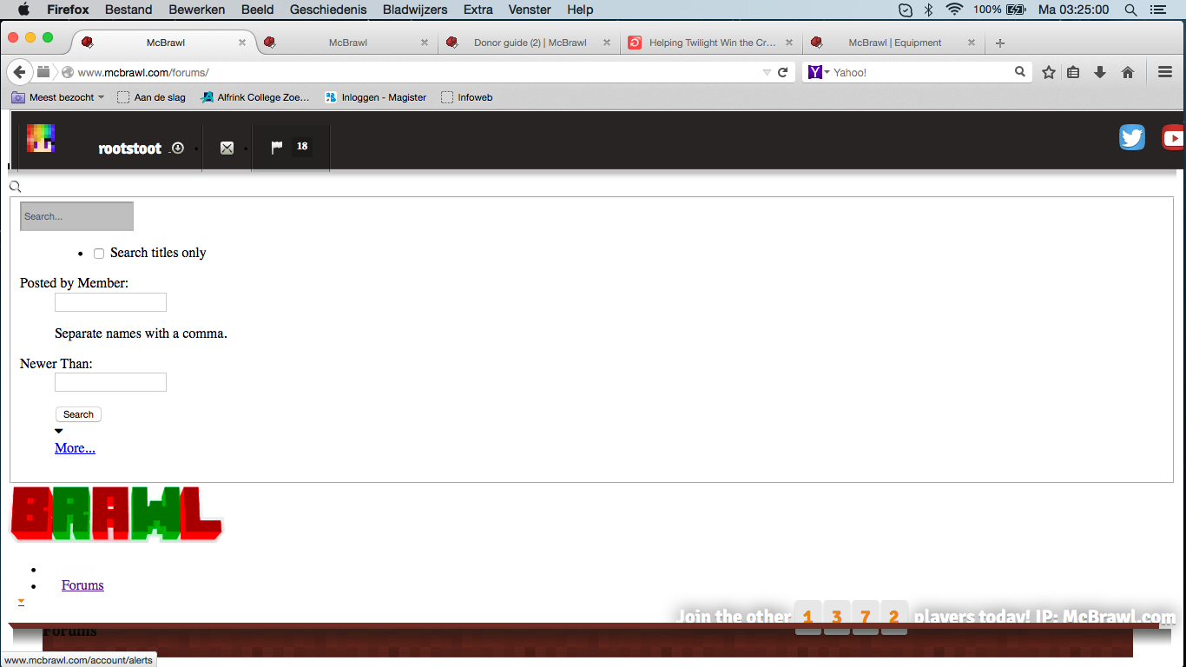
Task: Click the Wi-Fi status icon
Action: click(955, 10)
